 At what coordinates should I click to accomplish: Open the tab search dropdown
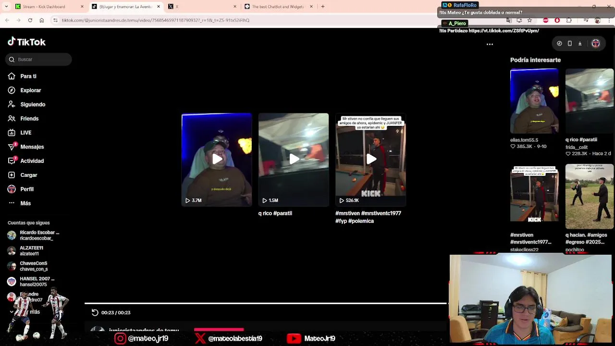pyautogui.click(x=7, y=7)
